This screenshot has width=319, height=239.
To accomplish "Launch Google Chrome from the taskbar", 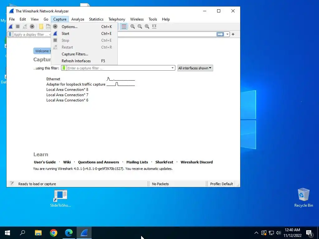I will pos(54,233).
